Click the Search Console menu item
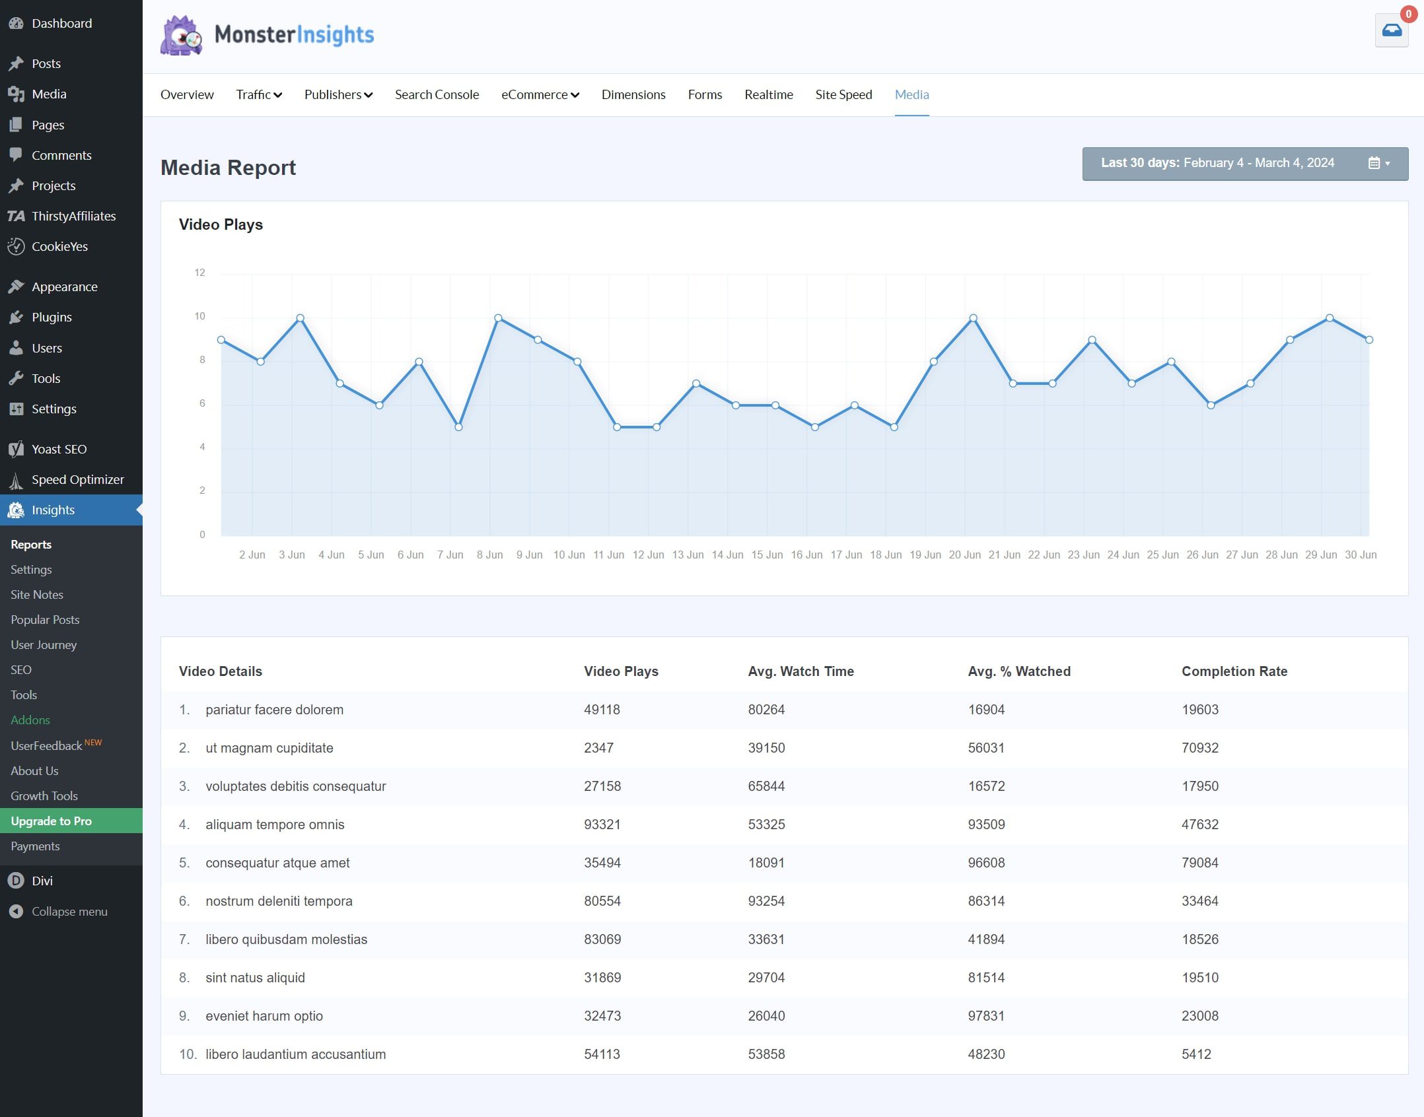The image size is (1424, 1117). 437,94
